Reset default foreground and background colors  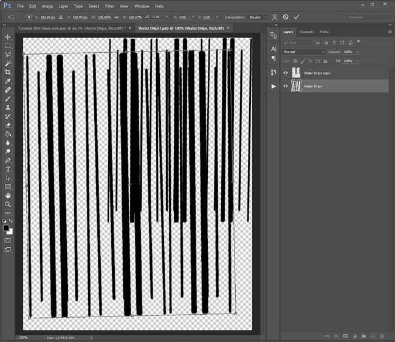4,221
